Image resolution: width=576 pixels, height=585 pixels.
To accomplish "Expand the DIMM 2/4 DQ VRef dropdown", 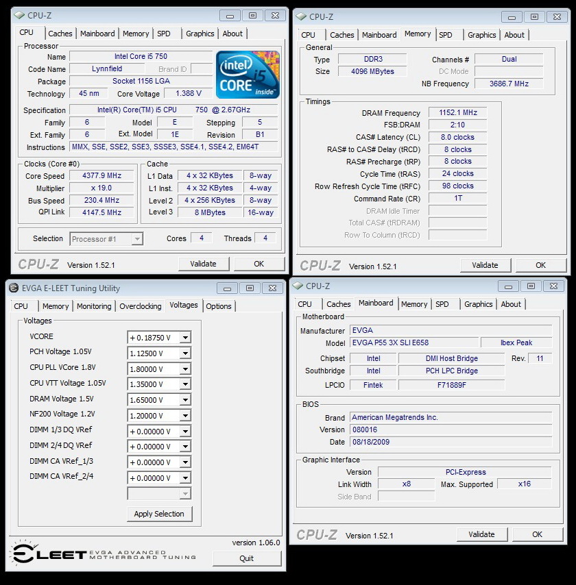I will [185, 447].
